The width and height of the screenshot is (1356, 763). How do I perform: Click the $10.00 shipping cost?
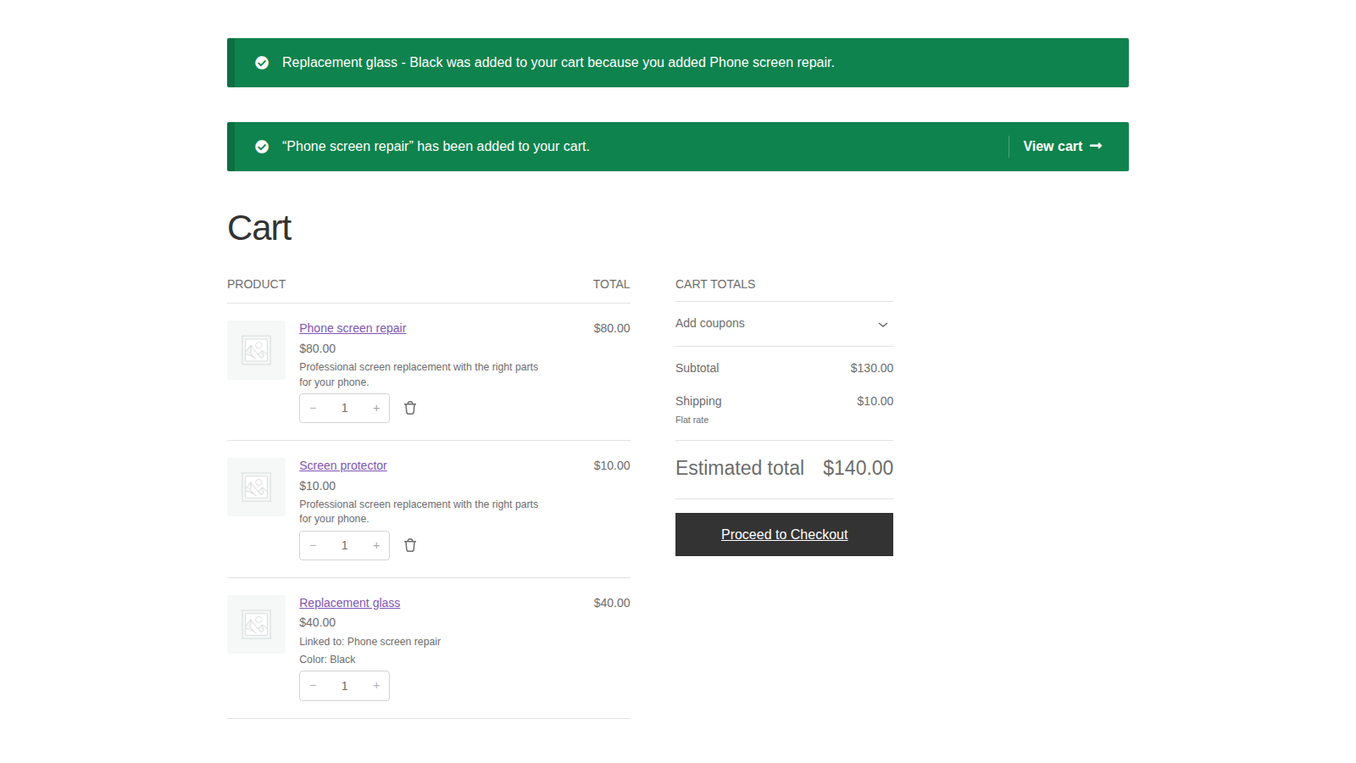click(x=875, y=401)
